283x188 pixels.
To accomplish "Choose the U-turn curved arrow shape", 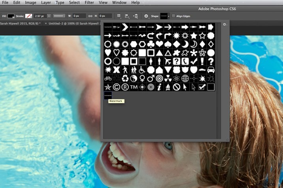I will click(x=151, y=36).
